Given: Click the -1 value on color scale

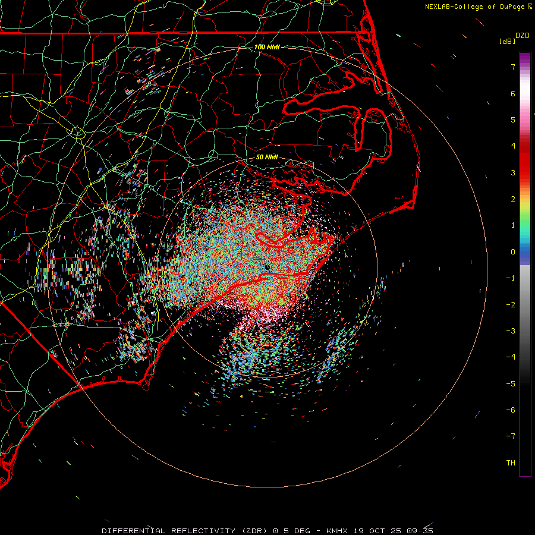Looking at the screenshot, I should 511,278.
